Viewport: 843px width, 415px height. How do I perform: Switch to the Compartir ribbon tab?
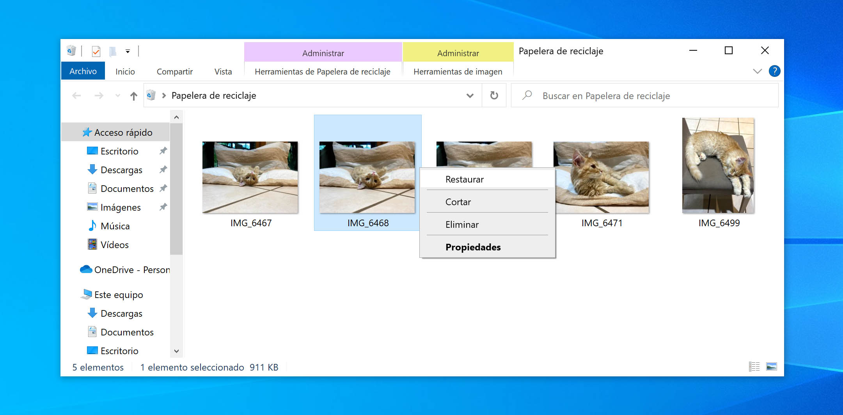pos(175,71)
